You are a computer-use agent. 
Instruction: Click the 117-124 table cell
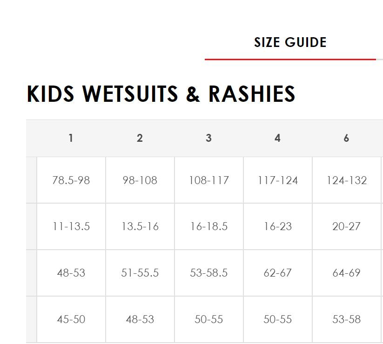pos(278,180)
